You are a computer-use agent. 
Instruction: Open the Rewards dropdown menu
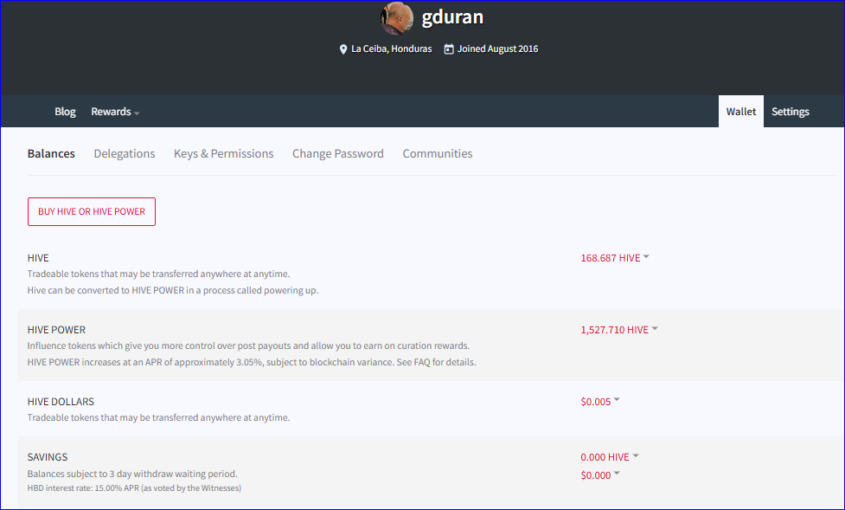point(115,112)
